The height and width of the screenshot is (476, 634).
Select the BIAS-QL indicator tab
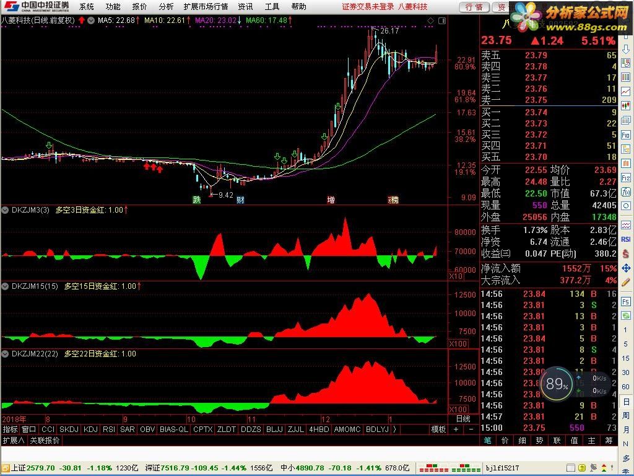pyautogui.click(x=173, y=429)
